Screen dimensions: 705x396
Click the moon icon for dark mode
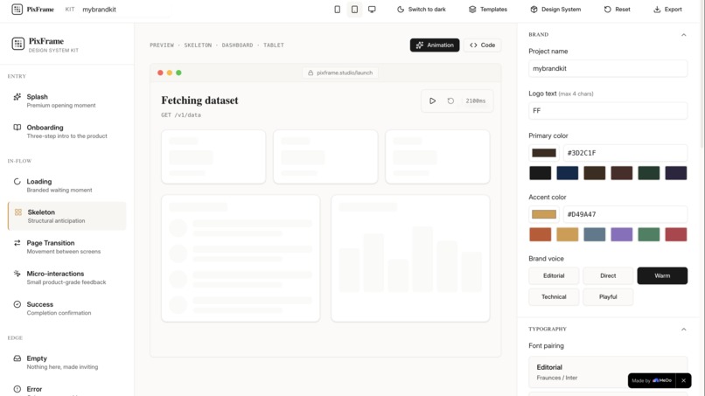pyautogui.click(x=400, y=10)
